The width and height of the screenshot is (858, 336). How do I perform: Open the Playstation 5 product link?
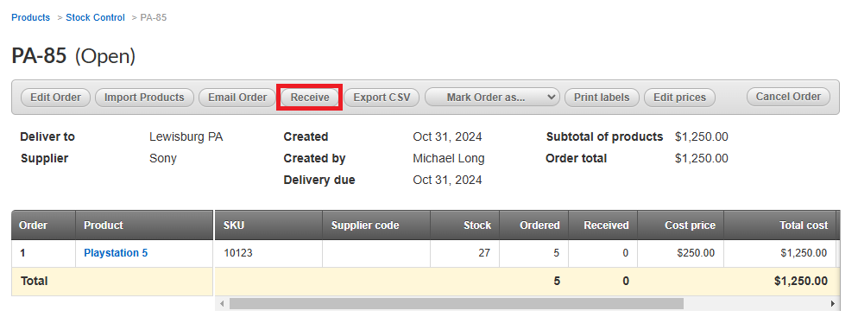click(116, 253)
